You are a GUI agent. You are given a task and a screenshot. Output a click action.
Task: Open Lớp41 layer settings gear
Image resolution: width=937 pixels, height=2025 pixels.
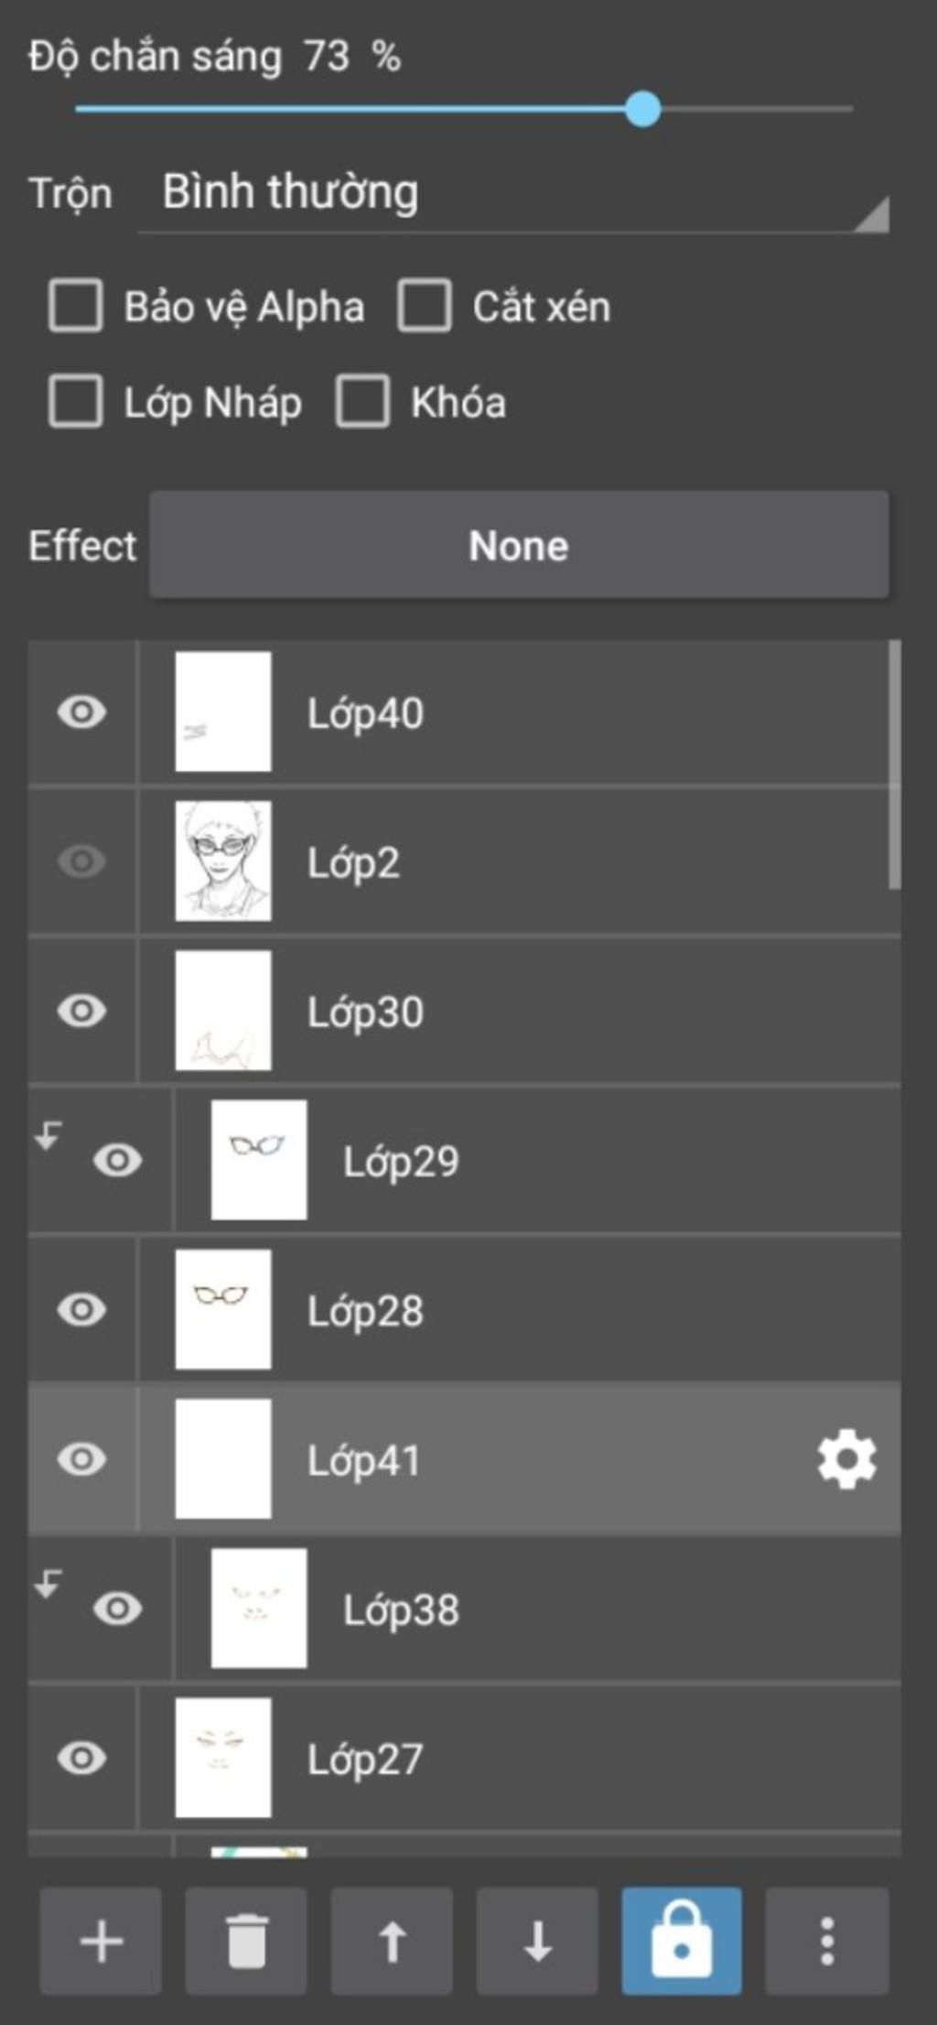846,1459
